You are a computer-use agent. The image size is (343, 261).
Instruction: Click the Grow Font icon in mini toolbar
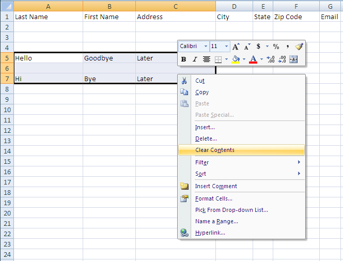[236, 47]
